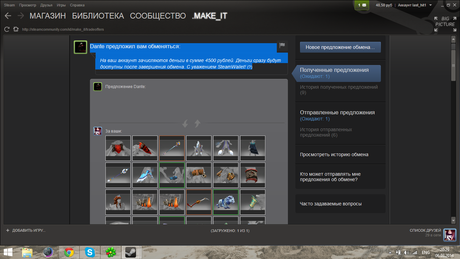
Task: Open the Просмотр menu
Action: (x=28, y=5)
